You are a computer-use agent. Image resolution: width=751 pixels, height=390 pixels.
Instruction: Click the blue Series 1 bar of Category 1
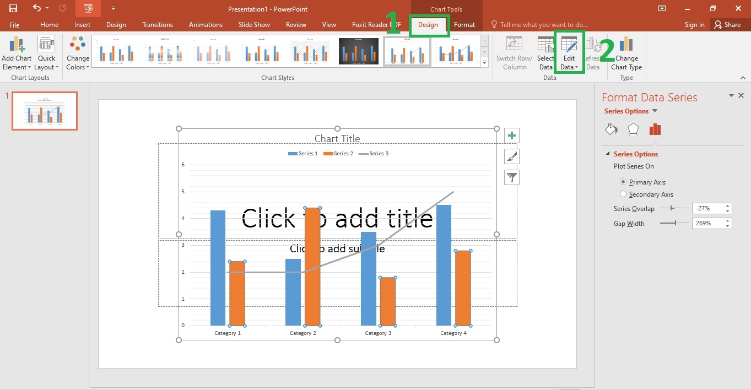(218, 268)
